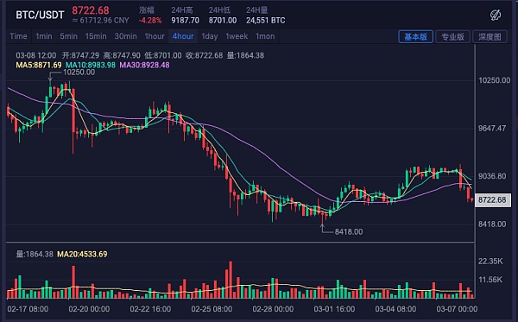
Task: Click the MA5:8871.69 indicator label
Action: click(x=39, y=65)
